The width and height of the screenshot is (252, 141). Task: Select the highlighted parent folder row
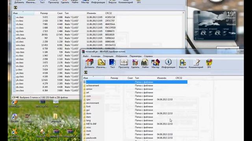135,82
